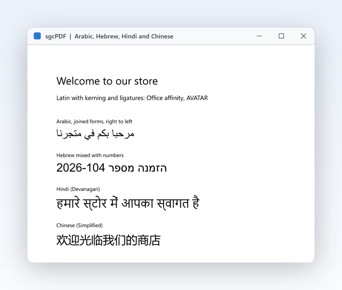Click the Chinese sample text line

point(109,240)
